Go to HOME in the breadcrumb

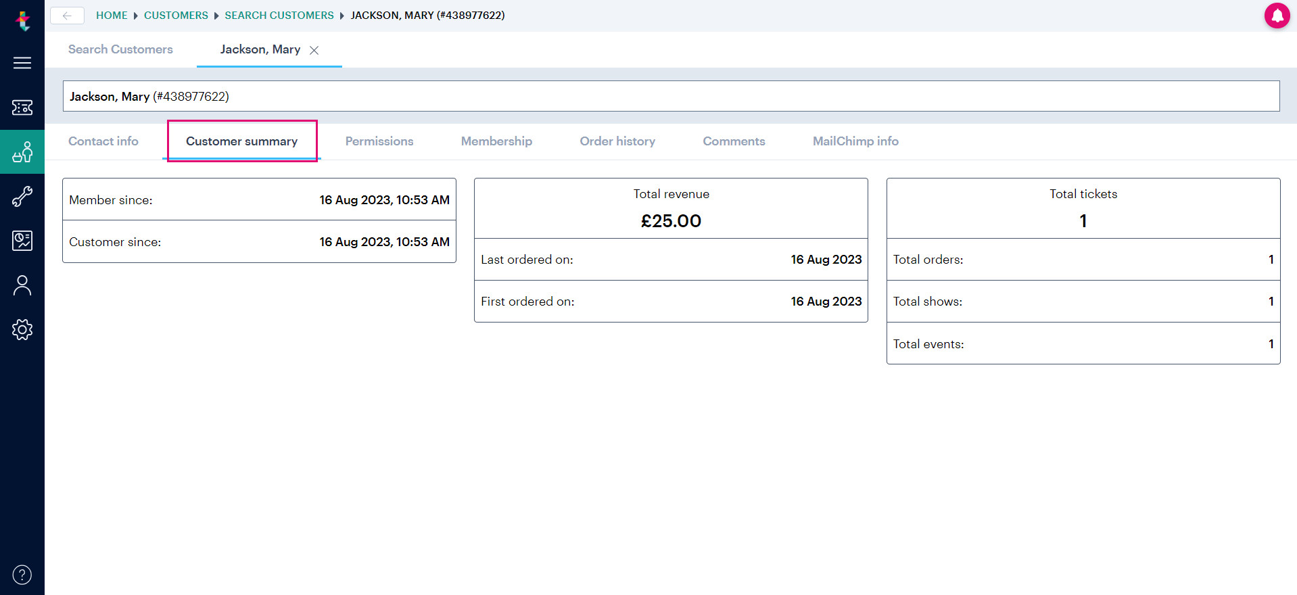[x=112, y=16]
